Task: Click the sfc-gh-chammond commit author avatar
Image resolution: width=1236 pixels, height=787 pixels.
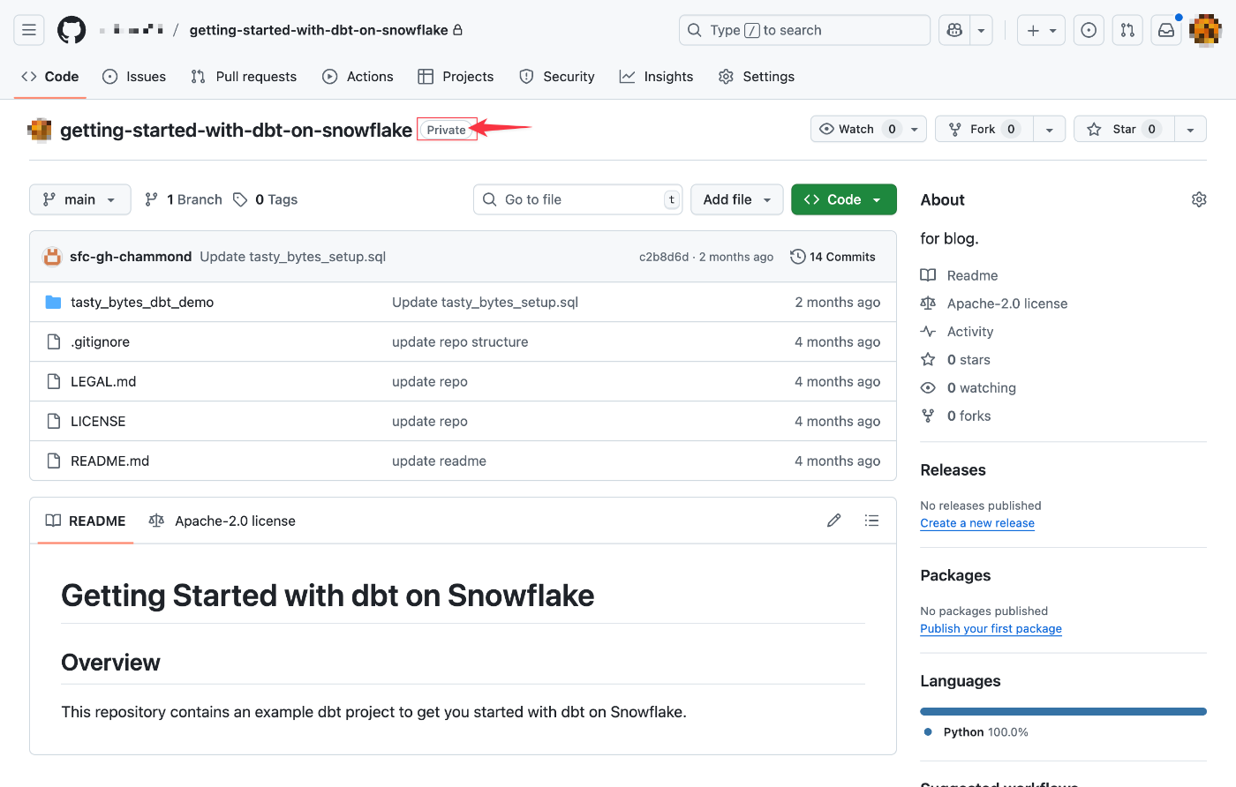Action: coord(52,257)
